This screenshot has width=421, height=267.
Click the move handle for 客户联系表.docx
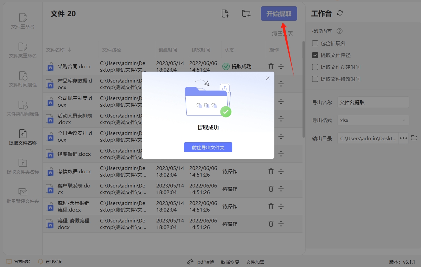coord(281,189)
